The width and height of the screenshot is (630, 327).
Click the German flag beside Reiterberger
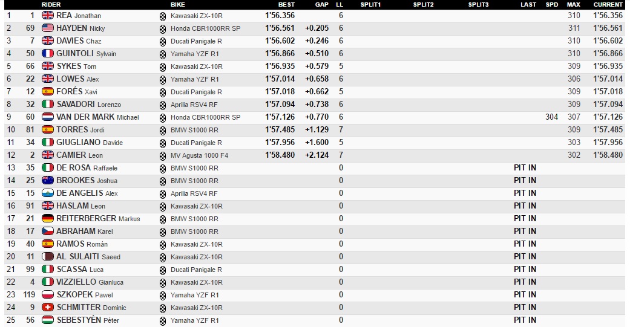pos(47,218)
